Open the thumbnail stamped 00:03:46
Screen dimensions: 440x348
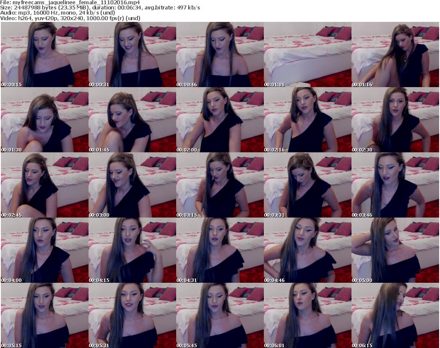395,185
